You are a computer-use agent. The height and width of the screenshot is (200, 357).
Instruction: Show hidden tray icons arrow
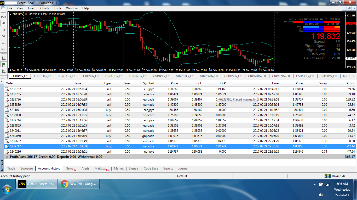point(315,184)
